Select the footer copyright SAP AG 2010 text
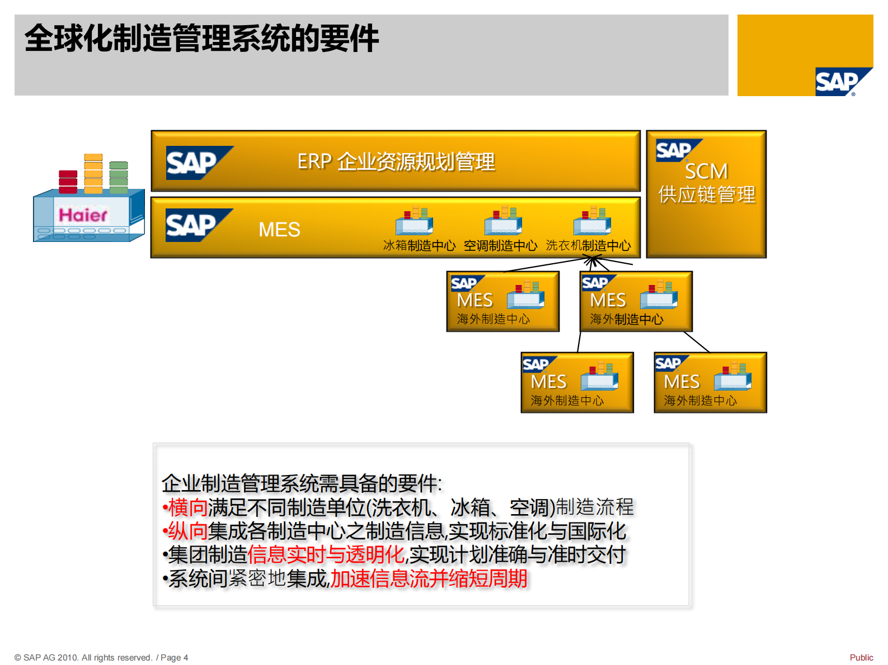The width and height of the screenshot is (888, 665). coord(101,658)
